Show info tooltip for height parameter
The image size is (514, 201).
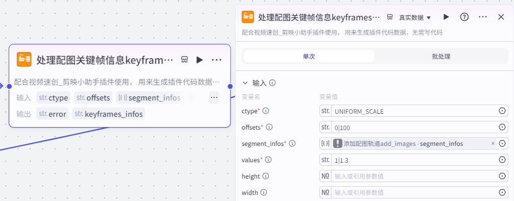point(266,176)
